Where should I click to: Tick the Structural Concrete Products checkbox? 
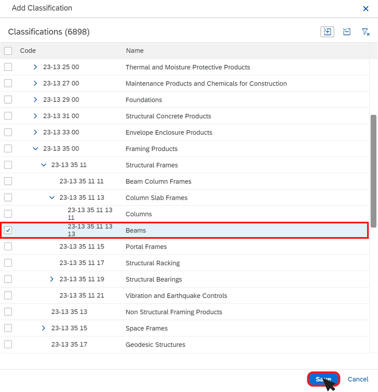point(8,116)
